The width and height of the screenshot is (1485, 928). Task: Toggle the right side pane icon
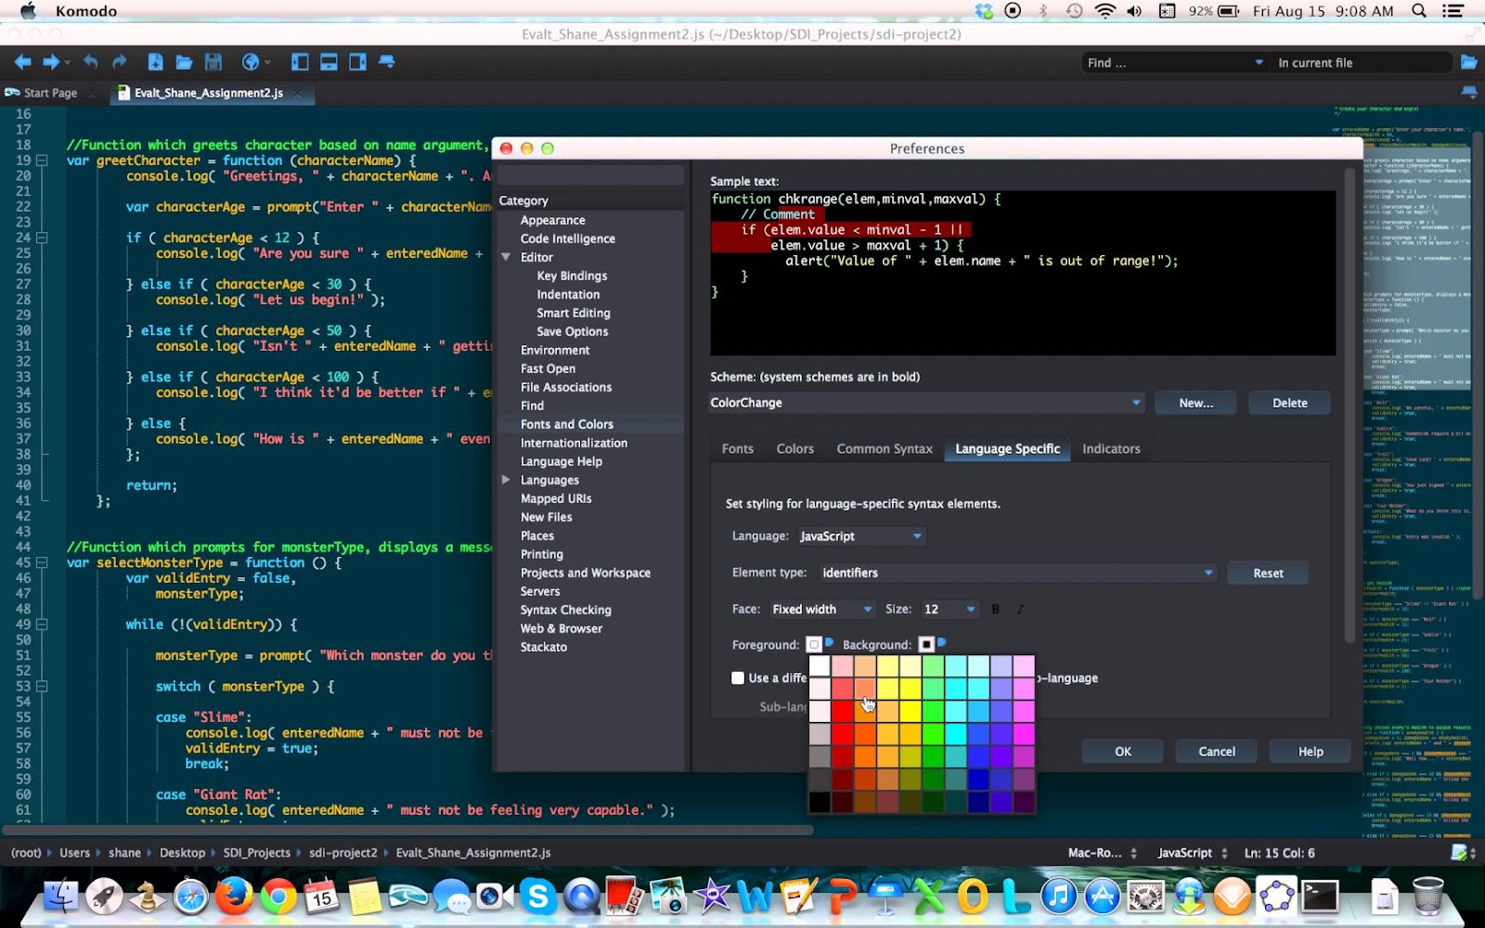(x=357, y=62)
